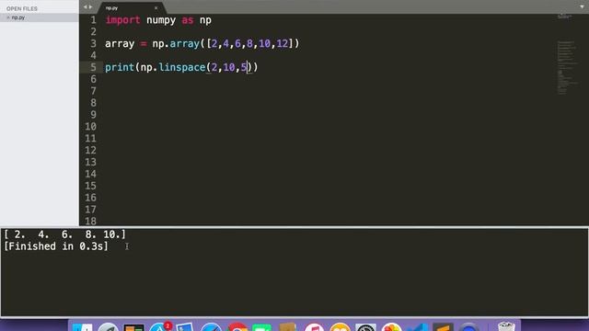The width and height of the screenshot is (589, 331).
Task: Click the 'array' variable on line 3
Action: 120,44
